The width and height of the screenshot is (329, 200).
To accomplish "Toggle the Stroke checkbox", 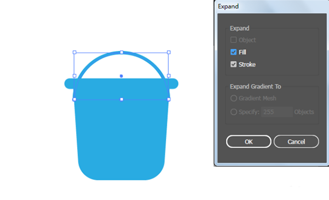I will (x=234, y=64).
